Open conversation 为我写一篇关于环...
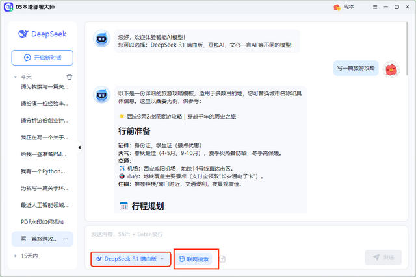Screen dimensions: 416x277 [x=45, y=188]
